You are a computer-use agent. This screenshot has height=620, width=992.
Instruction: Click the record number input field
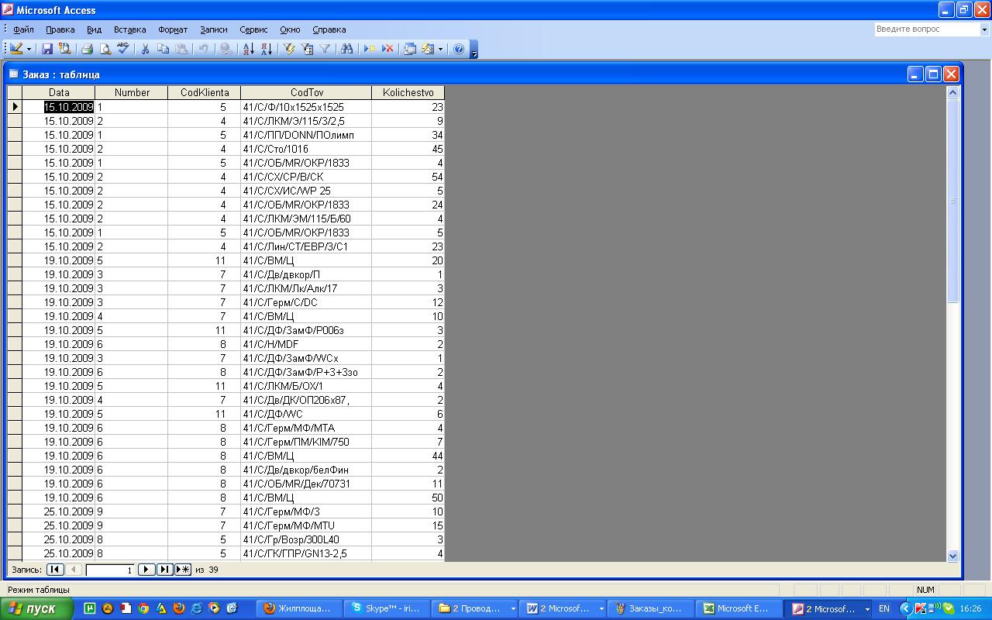click(x=110, y=570)
